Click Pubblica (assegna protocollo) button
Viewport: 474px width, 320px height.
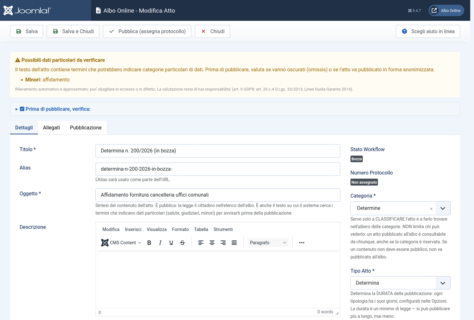click(x=147, y=31)
